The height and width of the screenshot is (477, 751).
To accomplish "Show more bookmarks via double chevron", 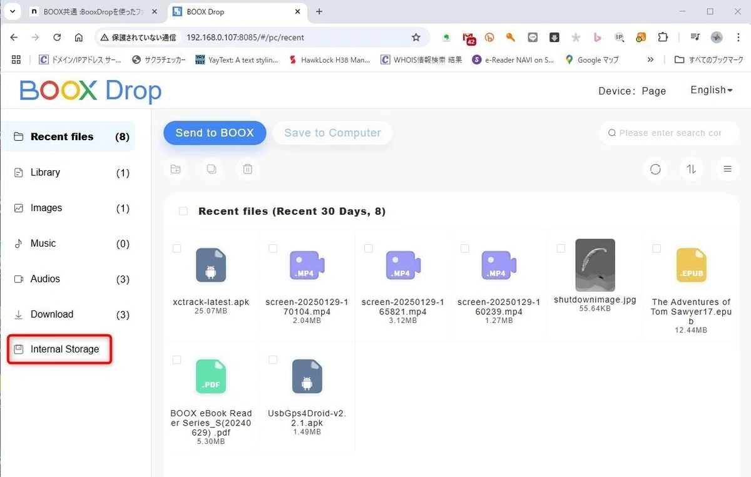I will (x=650, y=59).
